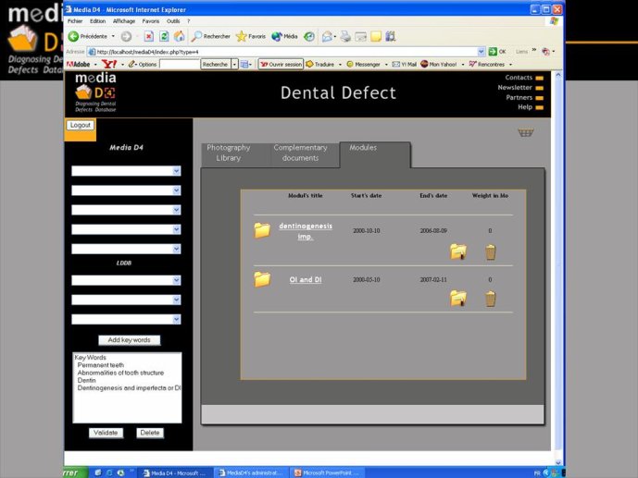This screenshot has height=478, width=638.
Task: Open the Média toolbar button
Action: coord(284,37)
